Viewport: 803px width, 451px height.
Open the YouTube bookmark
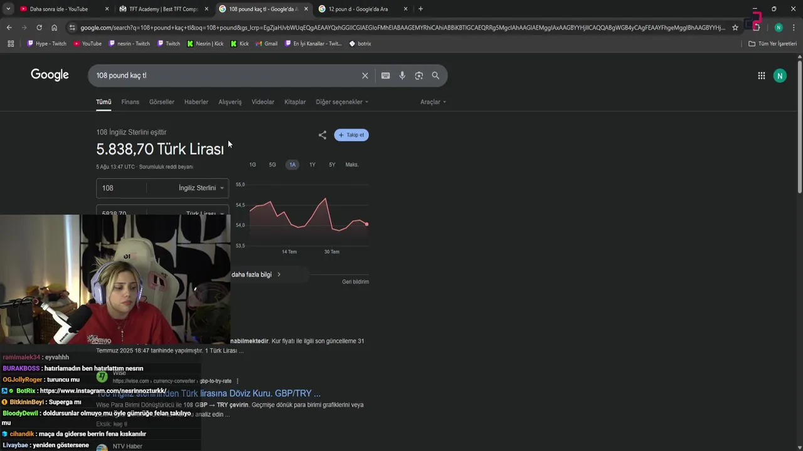pyautogui.click(x=87, y=44)
